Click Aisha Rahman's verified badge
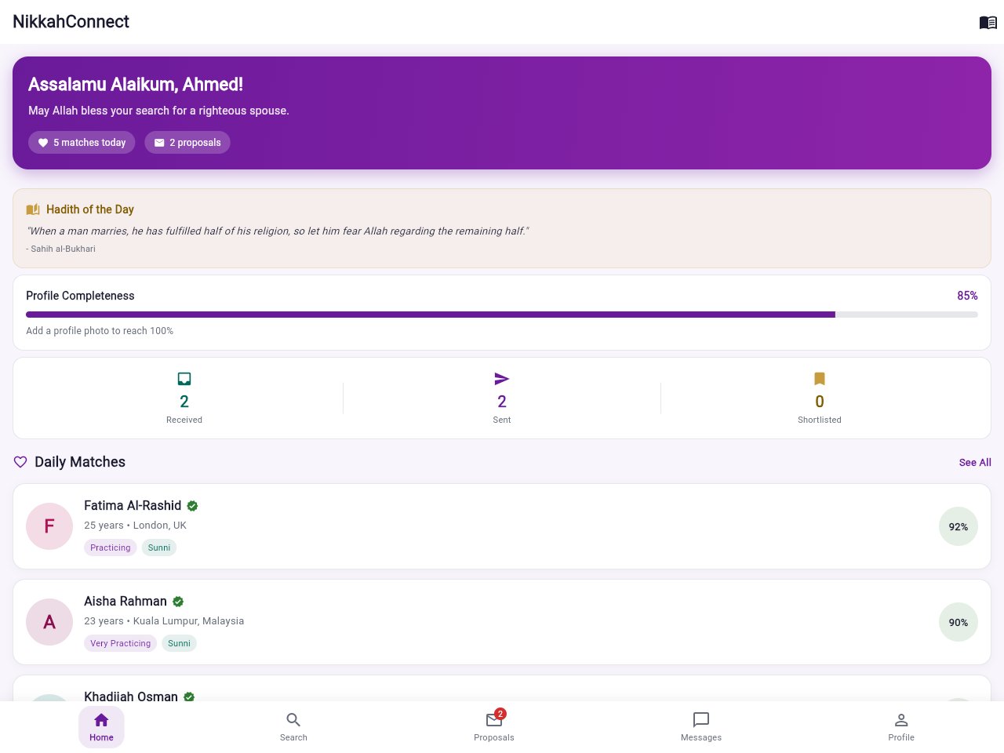Viewport: 1004px width, 753px height. pos(178,602)
